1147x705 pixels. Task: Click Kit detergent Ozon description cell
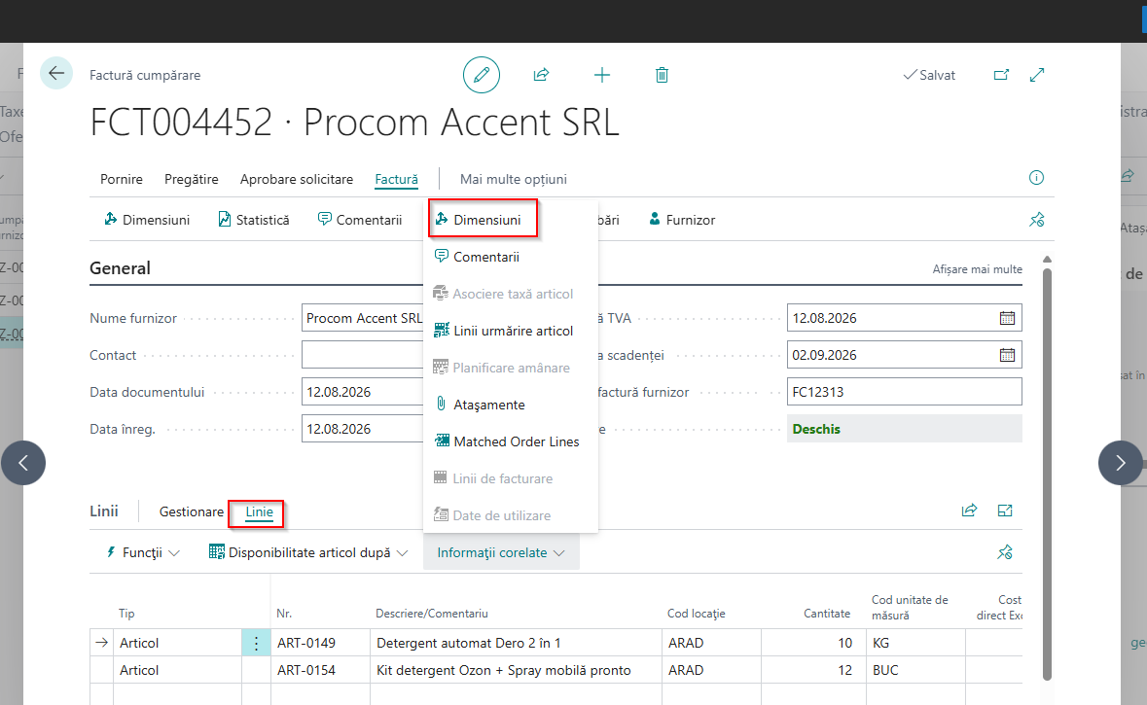pyautogui.click(x=516, y=670)
